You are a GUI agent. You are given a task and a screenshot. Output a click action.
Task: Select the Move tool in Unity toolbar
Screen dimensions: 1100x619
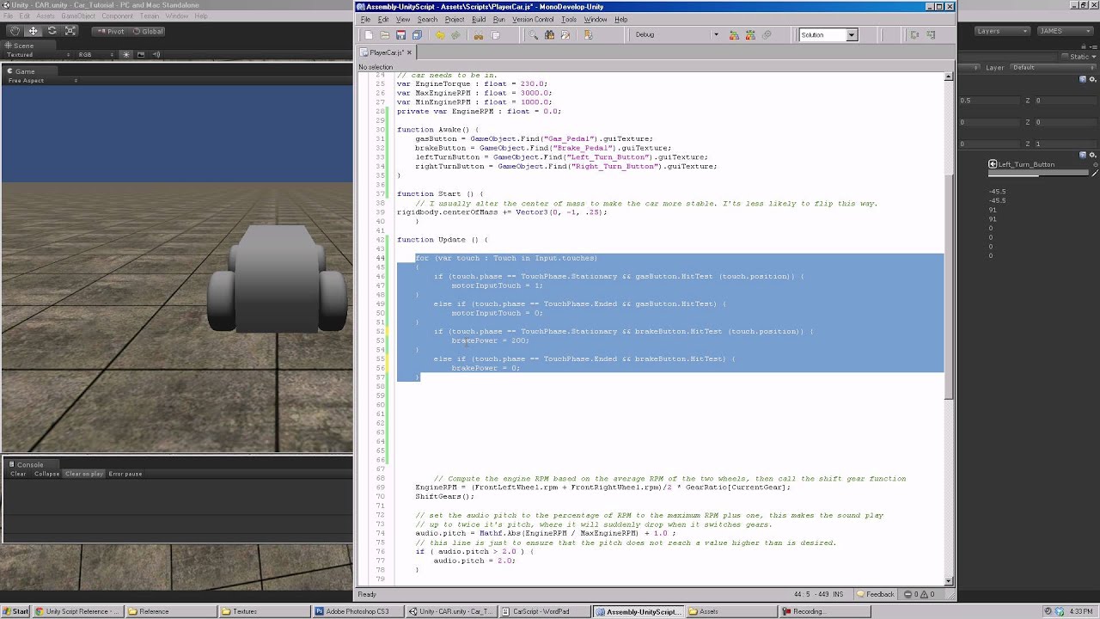click(34, 31)
